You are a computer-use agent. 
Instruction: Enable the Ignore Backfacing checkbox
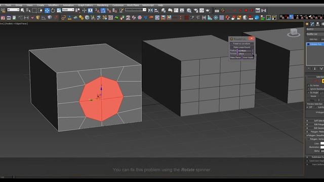308,89
